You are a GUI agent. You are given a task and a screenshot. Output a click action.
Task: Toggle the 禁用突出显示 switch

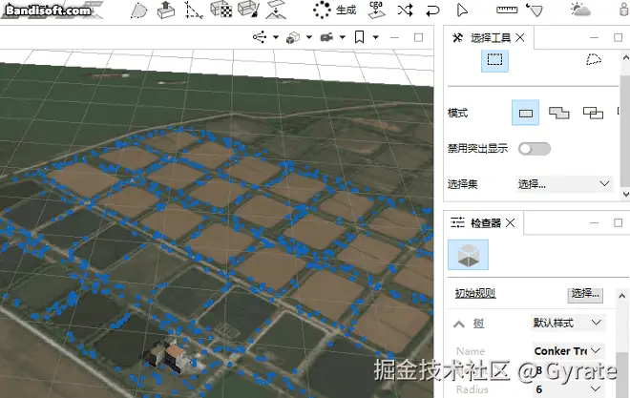pyautogui.click(x=534, y=149)
